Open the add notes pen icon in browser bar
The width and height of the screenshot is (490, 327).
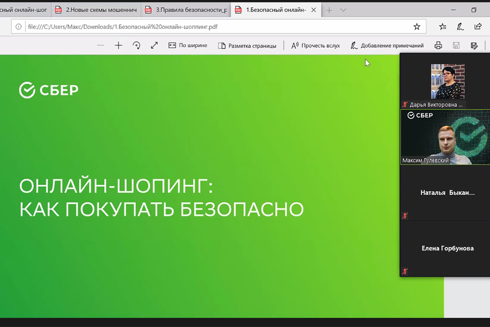click(460, 27)
